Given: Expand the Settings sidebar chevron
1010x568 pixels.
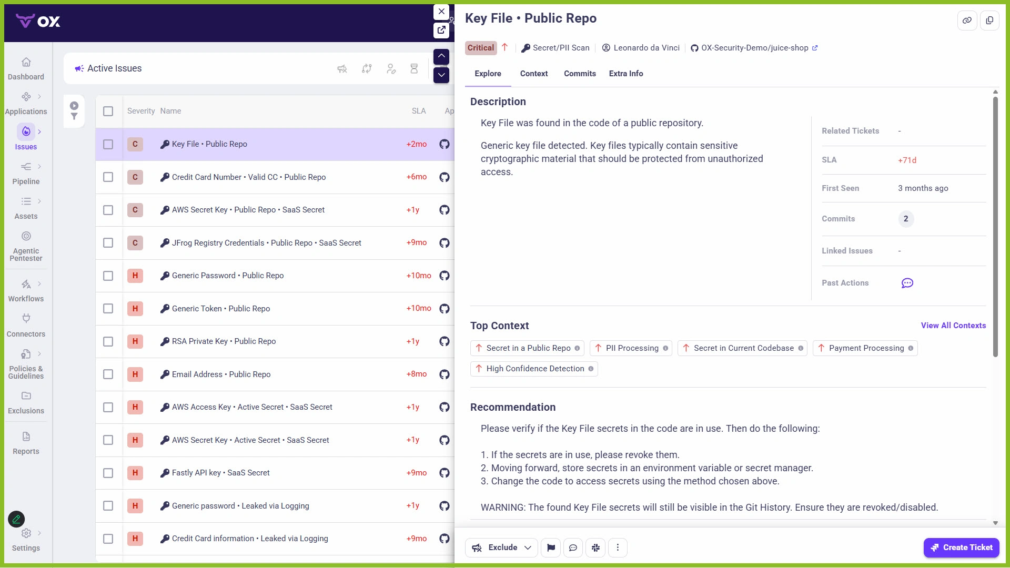Looking at the screenshot, I should [39, 533].
